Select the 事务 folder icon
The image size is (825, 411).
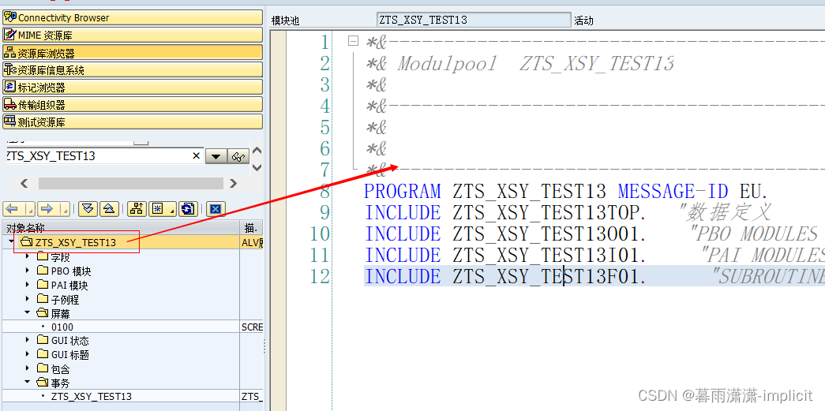coord(42,383)
